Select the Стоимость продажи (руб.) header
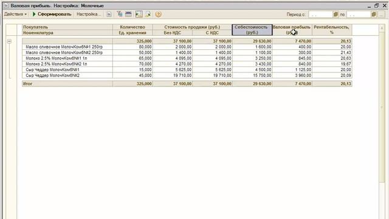This screenshot has width=389, height=219. point(192,27)
